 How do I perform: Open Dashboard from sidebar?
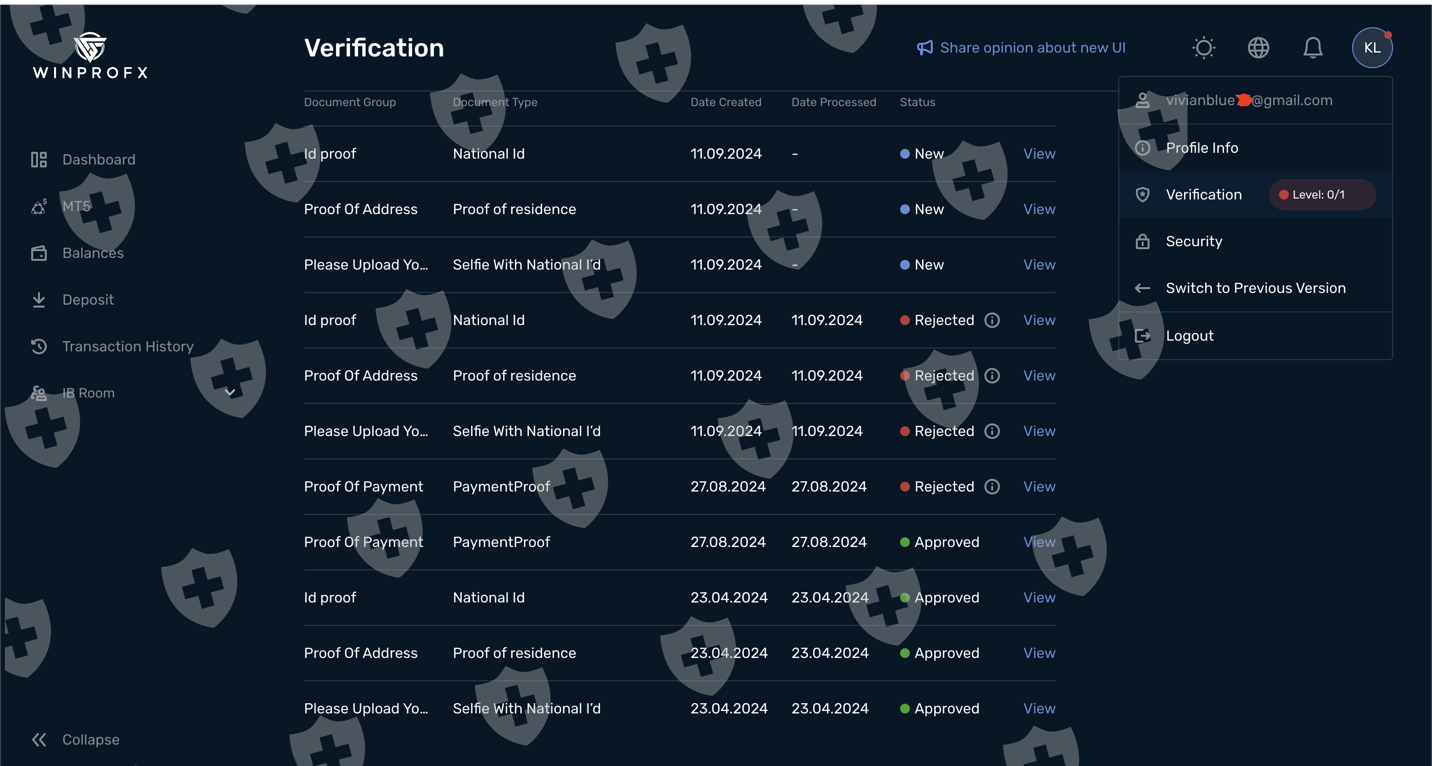tap(98, 160)
